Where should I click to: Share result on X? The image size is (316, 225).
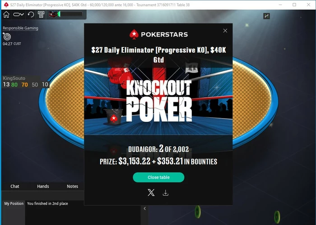151,193
